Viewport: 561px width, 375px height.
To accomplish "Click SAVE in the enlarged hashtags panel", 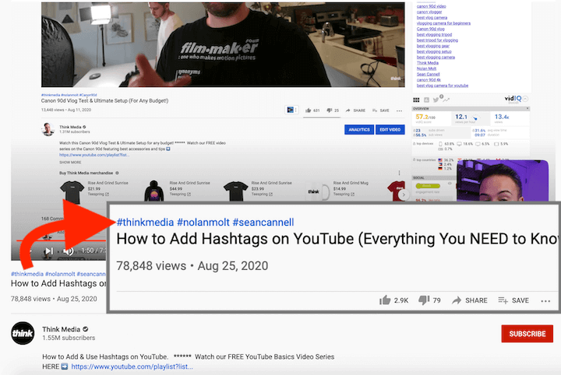I will point(513,300).
